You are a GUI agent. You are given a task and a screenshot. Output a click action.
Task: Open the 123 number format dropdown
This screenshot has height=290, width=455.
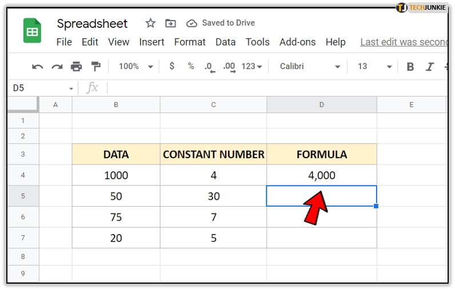pyautogui.click(x=252, y=67)
